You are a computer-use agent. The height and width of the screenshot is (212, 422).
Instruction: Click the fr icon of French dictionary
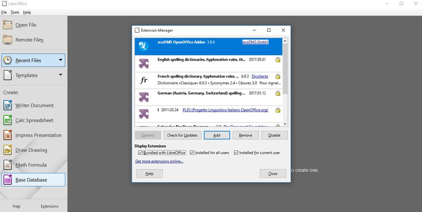[143, 80]
